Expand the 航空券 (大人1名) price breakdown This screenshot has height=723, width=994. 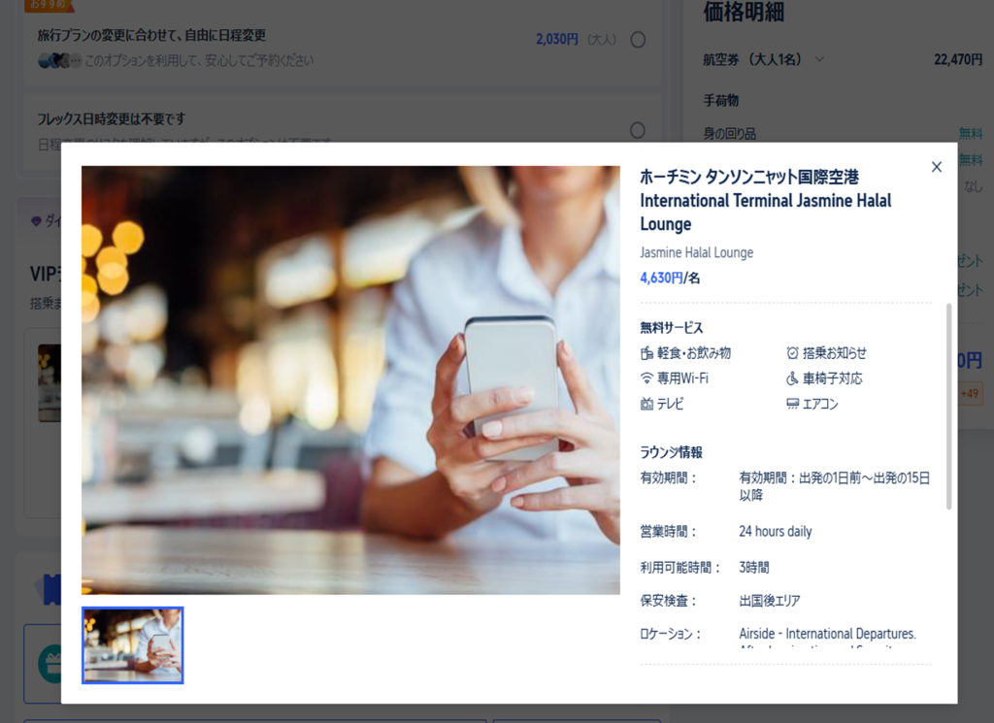(x=819, y=59)
